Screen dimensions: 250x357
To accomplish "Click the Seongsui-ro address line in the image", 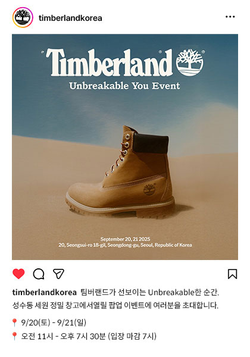I will point(125,245).
